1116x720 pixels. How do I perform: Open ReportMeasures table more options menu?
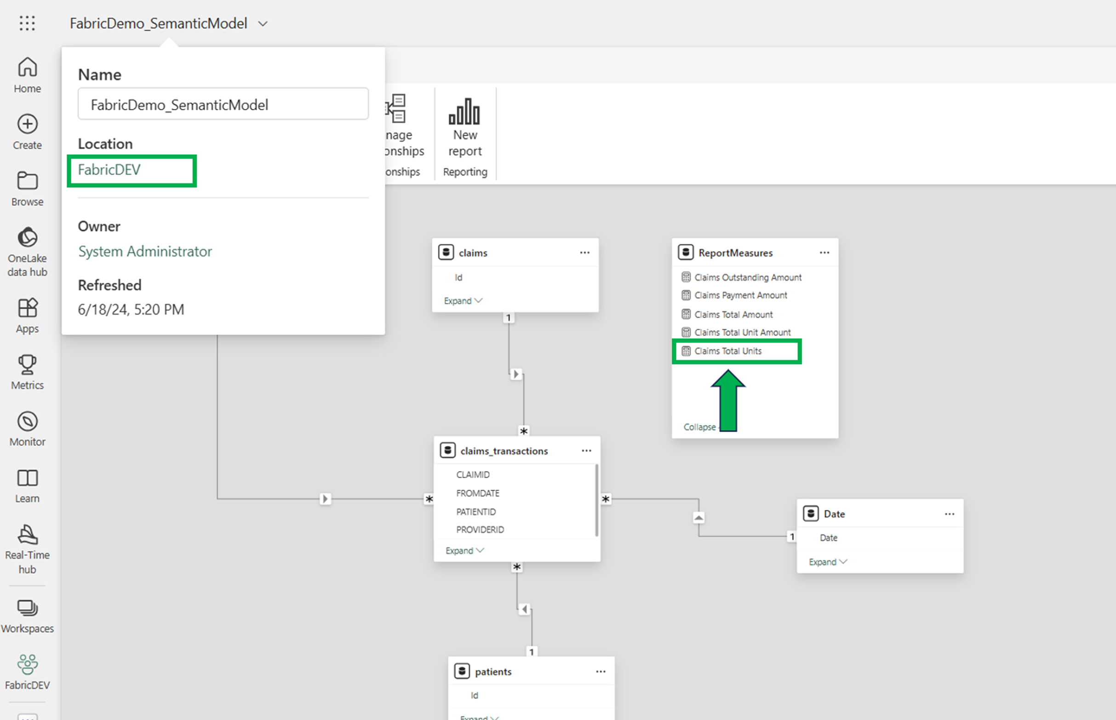coord(824,252)
